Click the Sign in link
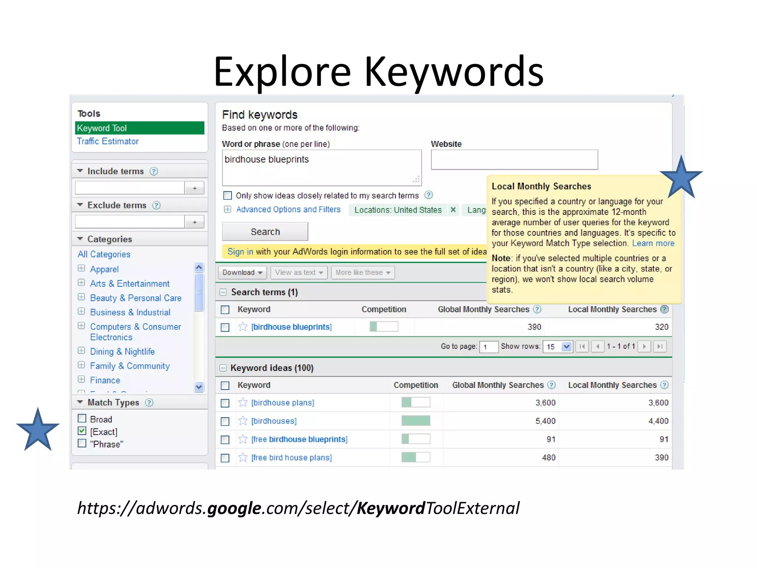This screenshot has height=568, width=757. [x=240, y=252]
